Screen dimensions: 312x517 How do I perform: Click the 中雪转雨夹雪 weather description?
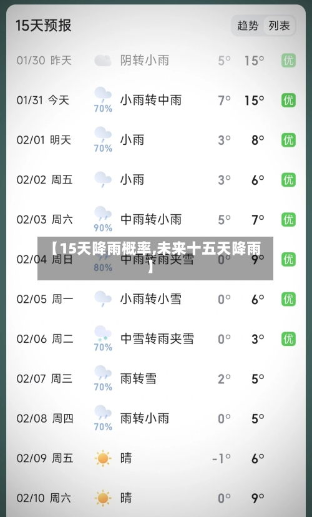coord(157,339)
